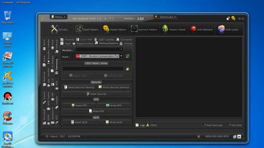Launch the Anti-Malware tool
This screenshot has height=148, width=264.
[201, 29]
